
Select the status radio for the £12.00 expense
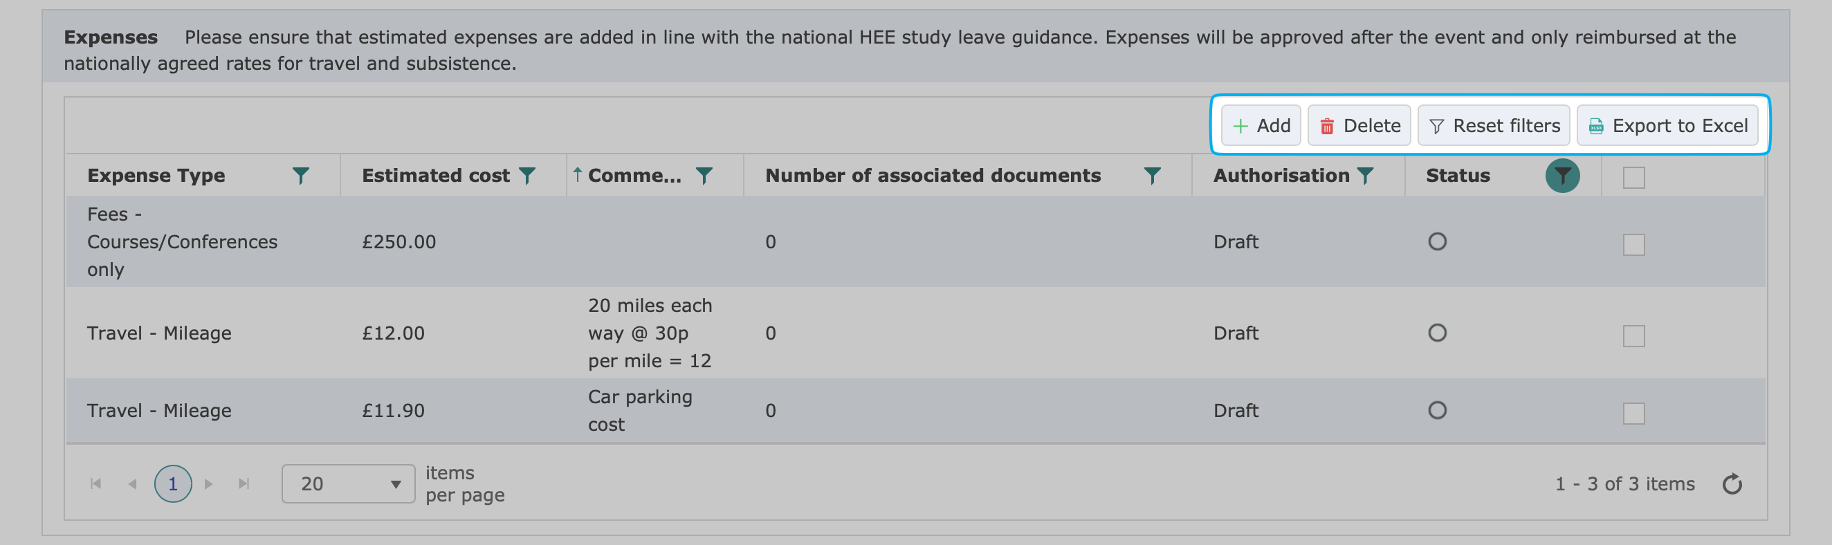point(1438,332)
